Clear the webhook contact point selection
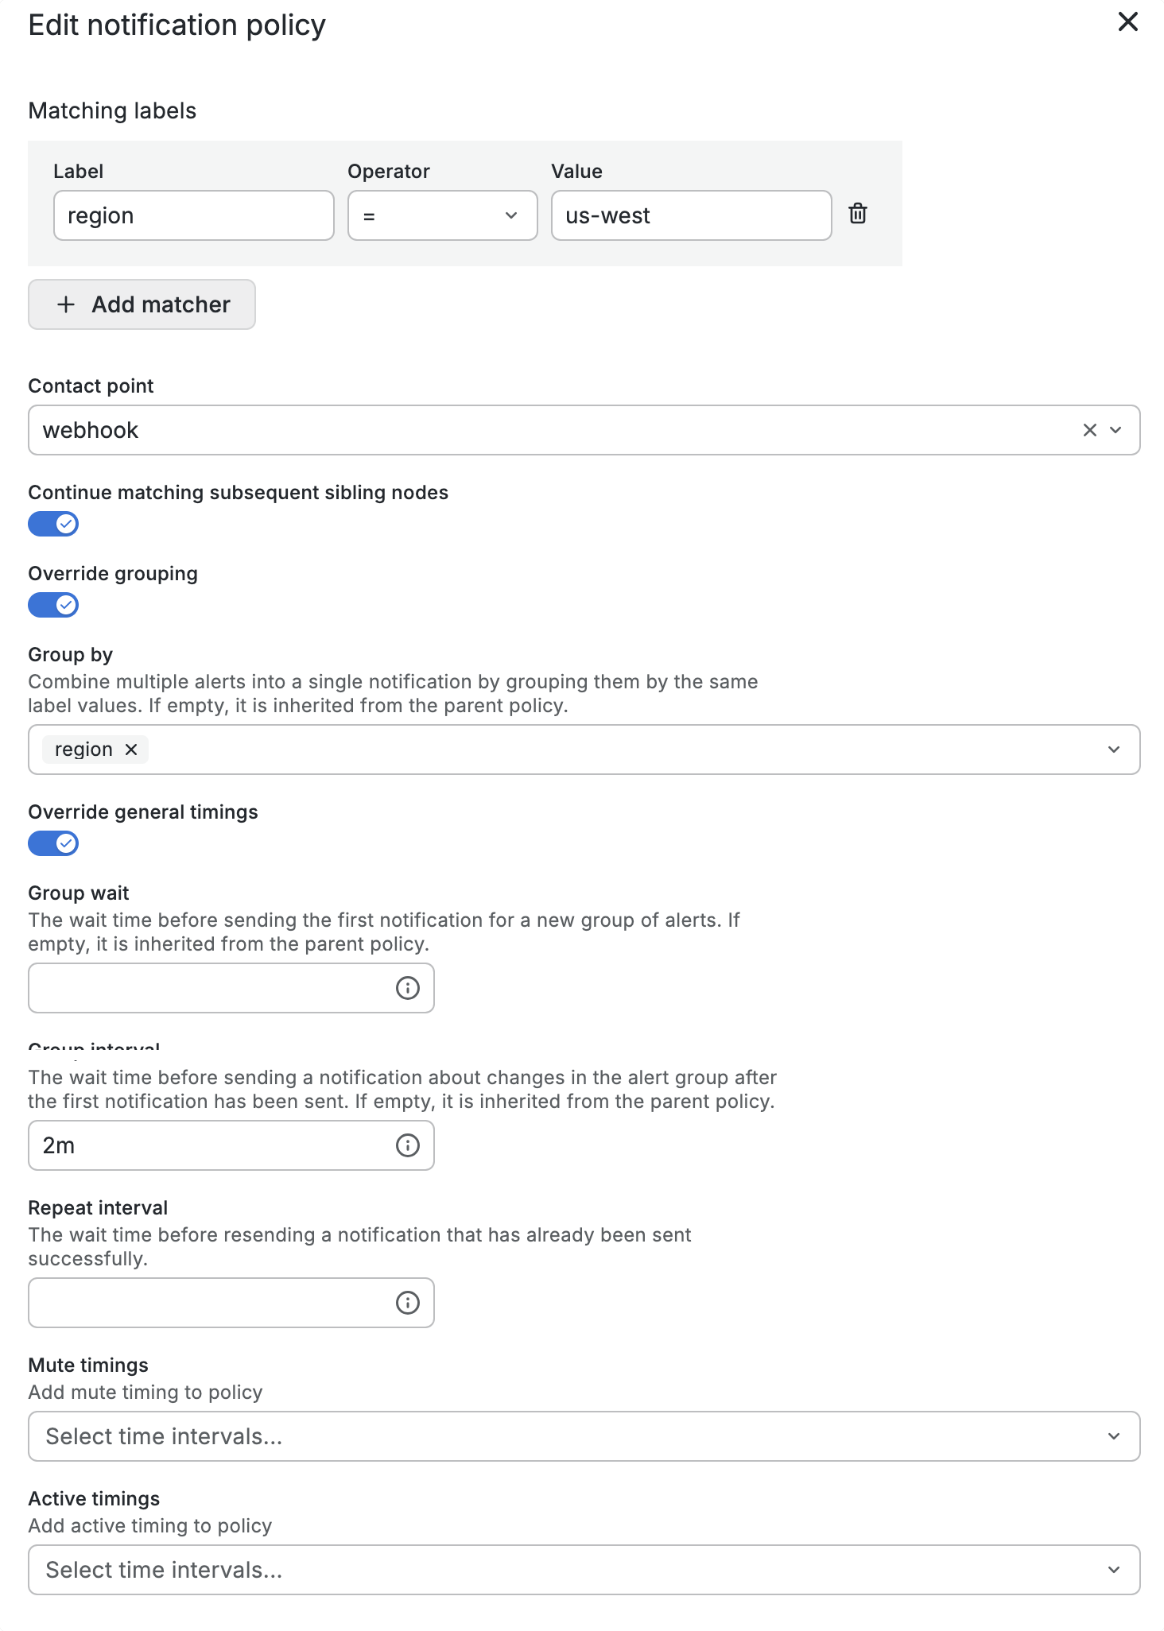This screenshot has width=1164, height=1631. (1089, 430)
